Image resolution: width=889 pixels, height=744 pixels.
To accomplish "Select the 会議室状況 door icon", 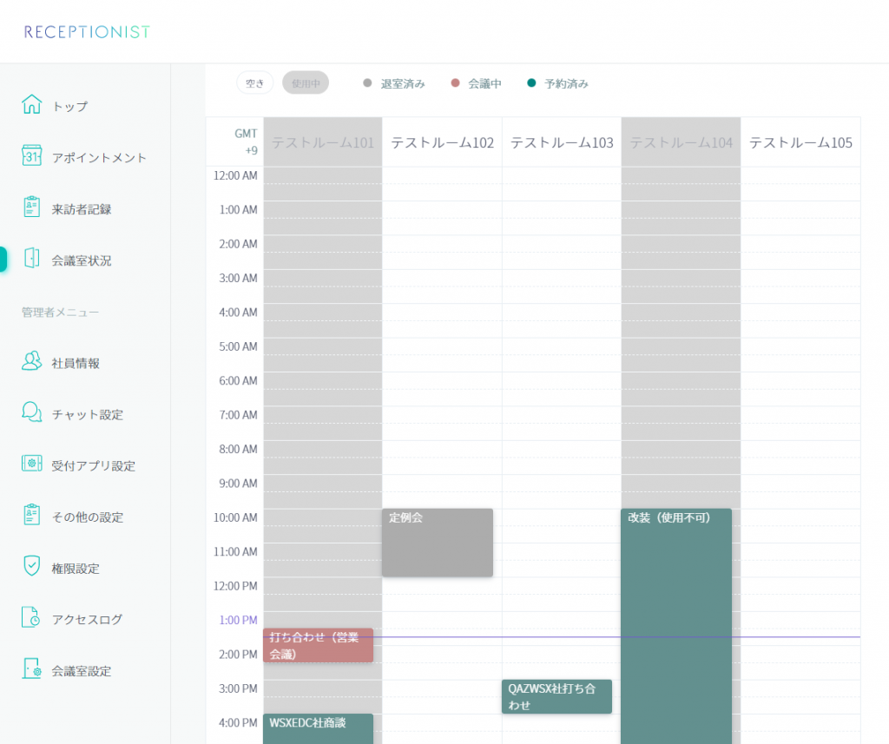I will point(32,258).
